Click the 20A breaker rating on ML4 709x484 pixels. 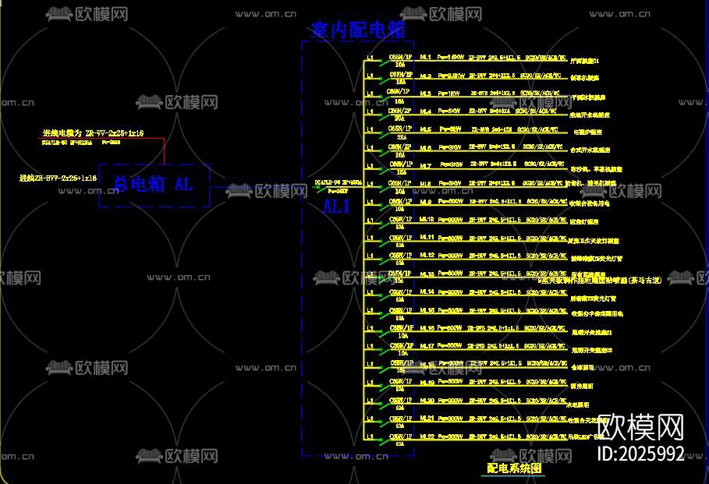[399, 118]
